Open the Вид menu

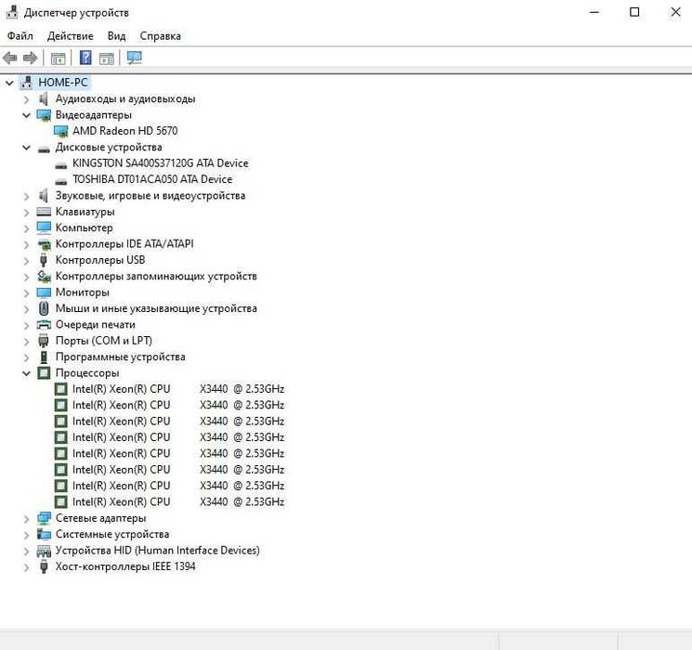tap(116, 35)
